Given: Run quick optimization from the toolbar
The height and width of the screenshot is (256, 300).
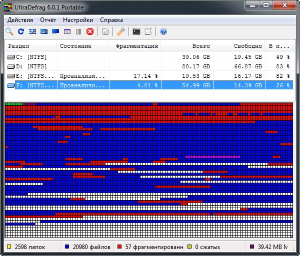Looking at the screenshot, I should coord(44,31).
